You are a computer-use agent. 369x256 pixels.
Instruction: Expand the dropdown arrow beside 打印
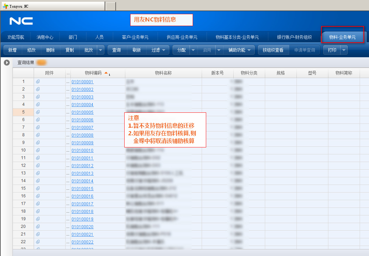[344, 50]
